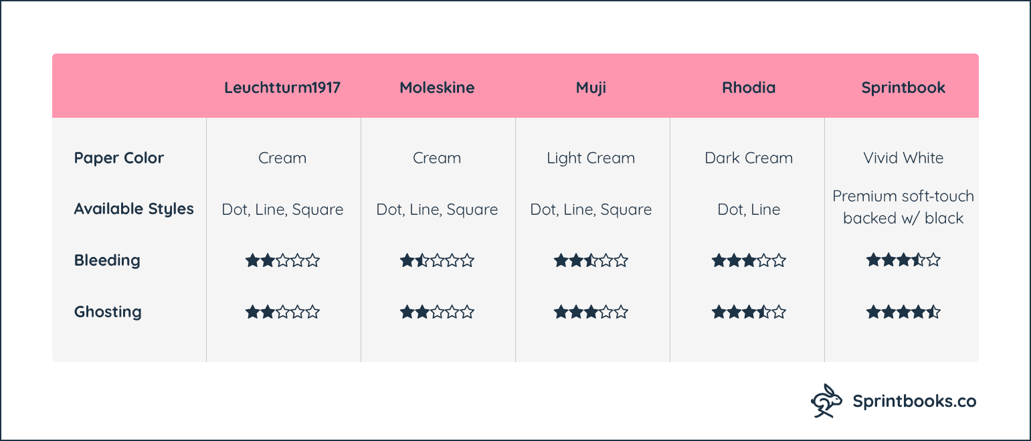Open the Sprintbooks.co link text
This screenshot has width=1031, height=441.
914,401
